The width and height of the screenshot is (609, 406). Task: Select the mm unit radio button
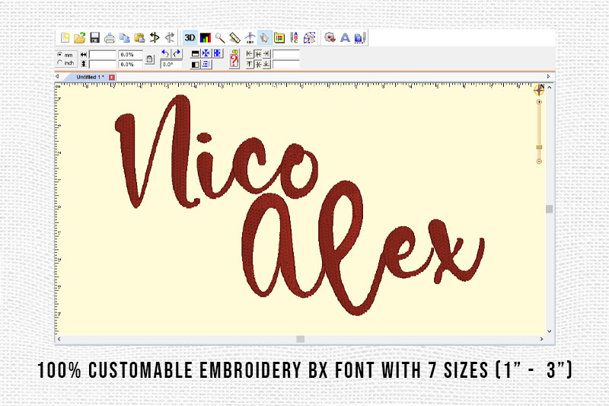tap(59, 54)
